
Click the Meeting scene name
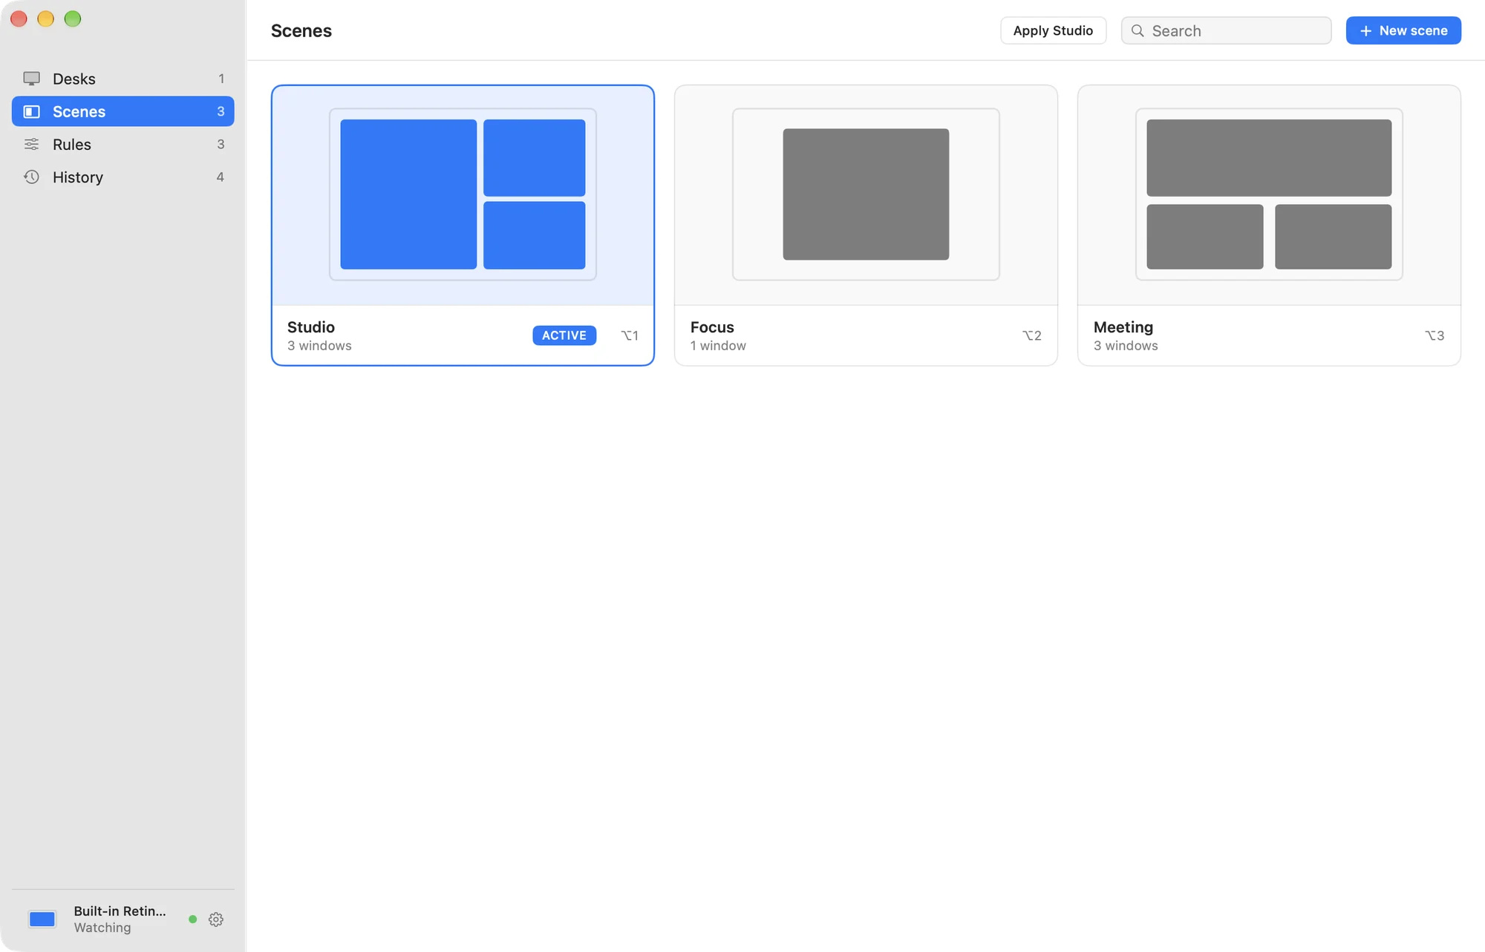(1123, 327)
